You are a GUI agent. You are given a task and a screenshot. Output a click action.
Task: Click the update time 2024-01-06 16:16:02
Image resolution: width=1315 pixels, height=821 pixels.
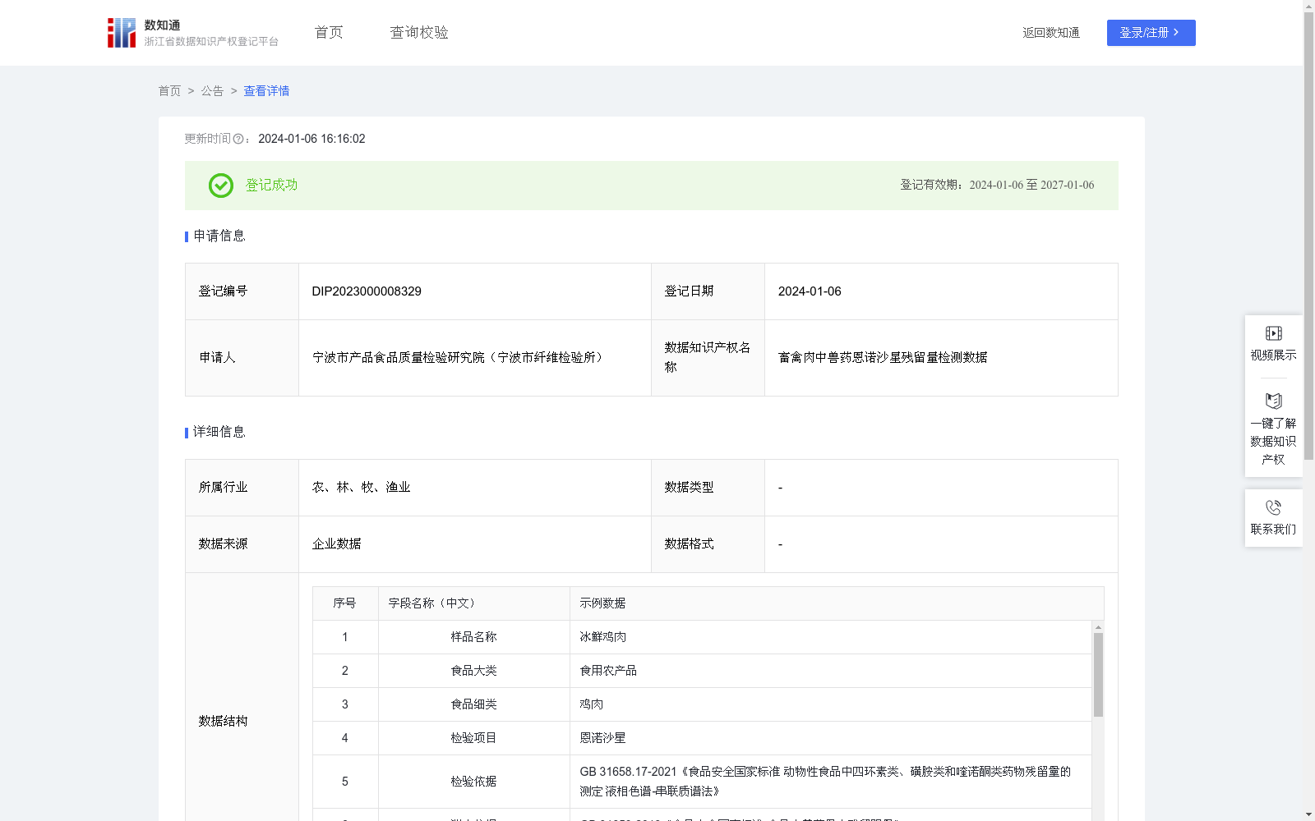click(x=311, y=140)
